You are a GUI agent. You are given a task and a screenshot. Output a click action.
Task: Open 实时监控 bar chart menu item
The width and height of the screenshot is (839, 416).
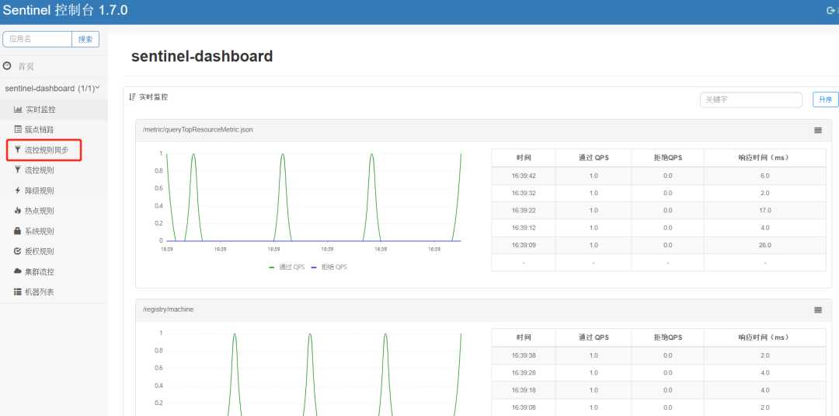click(54, 109)
